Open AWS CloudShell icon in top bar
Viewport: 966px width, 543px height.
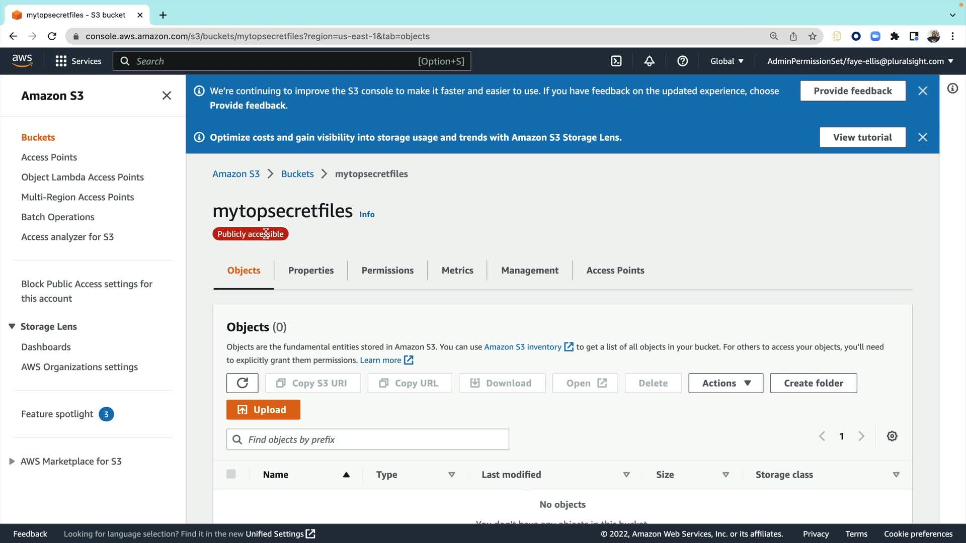coord(616,61)
